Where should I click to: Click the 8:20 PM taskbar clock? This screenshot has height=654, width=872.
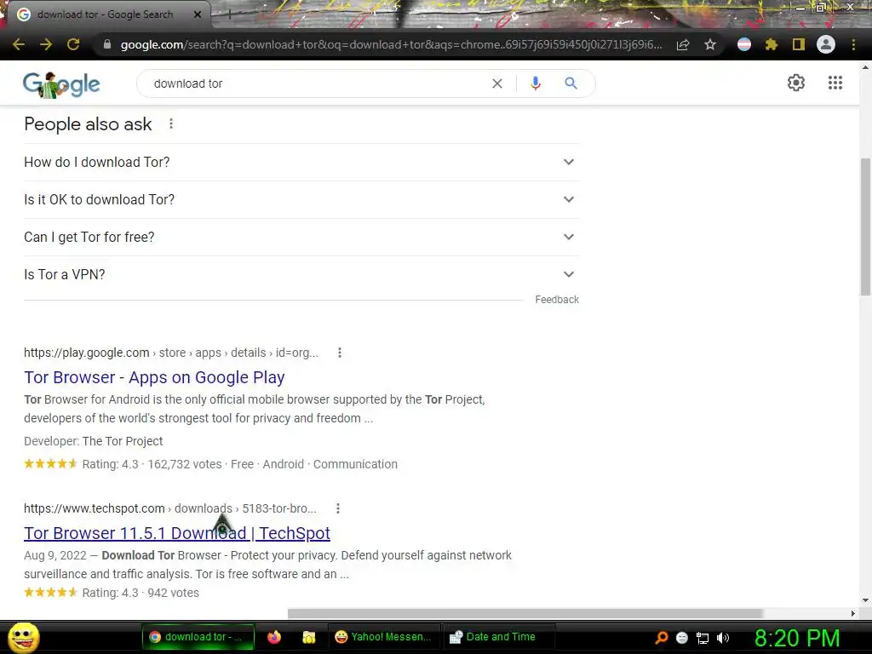pos(797,638)
